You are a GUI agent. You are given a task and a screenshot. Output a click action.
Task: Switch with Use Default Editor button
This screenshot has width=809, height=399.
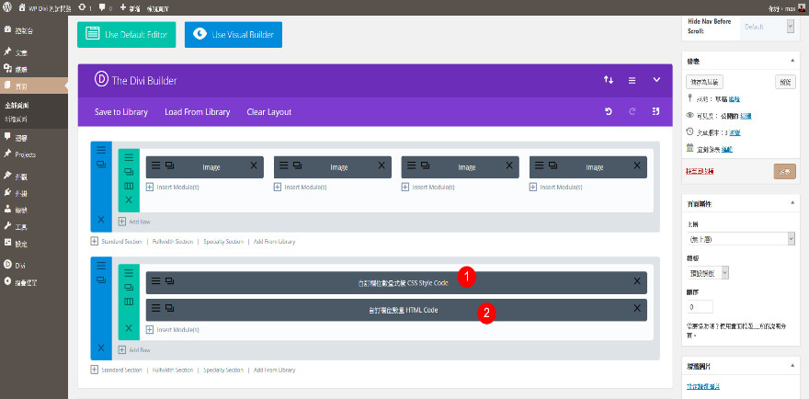pos(127,35)
